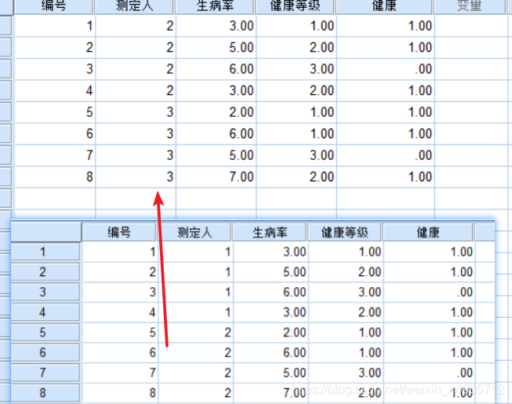Select row header 2 in the lower table

[x=45, y=272]
